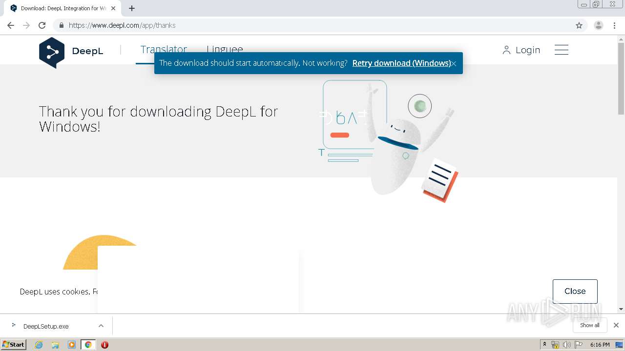625x351 pixels.
Task: Launch Internet Explorer from taskbar
Action: click(39, 345)
